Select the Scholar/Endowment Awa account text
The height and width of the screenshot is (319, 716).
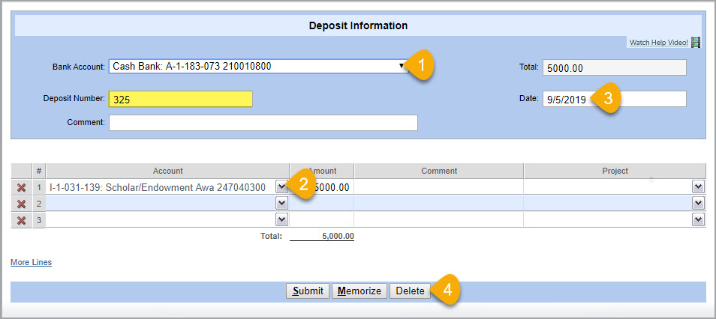158,187
